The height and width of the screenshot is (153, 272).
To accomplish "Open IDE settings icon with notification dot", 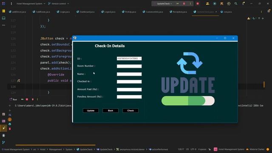I will (x=244, y=3).
